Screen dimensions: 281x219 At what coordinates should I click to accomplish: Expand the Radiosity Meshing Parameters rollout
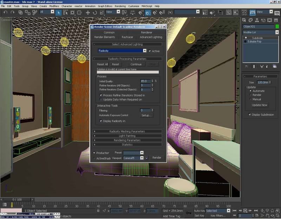[x=127, y=131]
